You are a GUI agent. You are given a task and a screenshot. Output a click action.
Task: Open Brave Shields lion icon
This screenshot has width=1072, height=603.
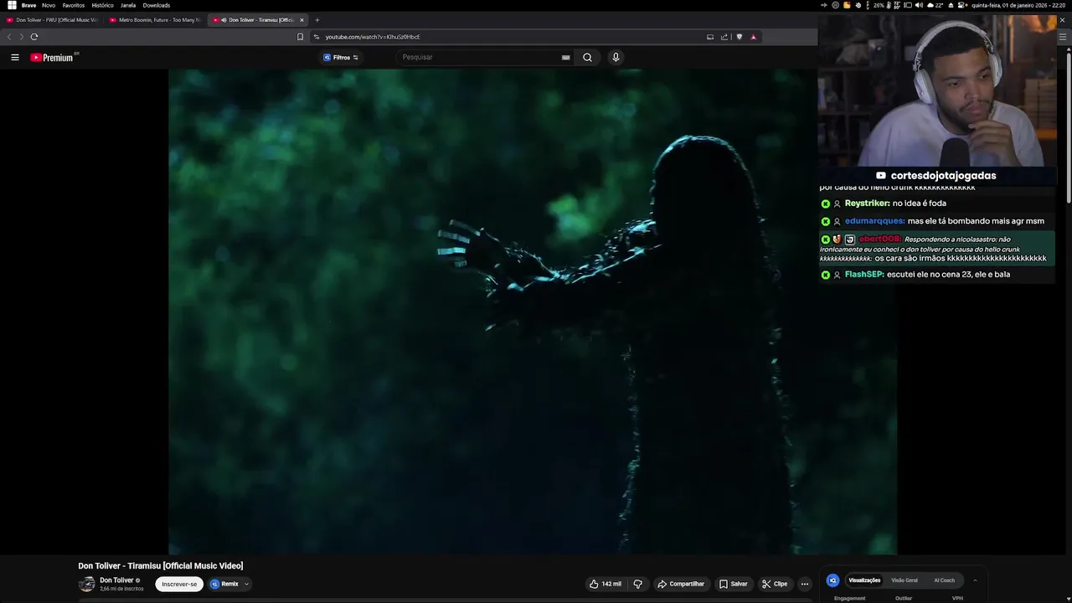coord(740,37)
